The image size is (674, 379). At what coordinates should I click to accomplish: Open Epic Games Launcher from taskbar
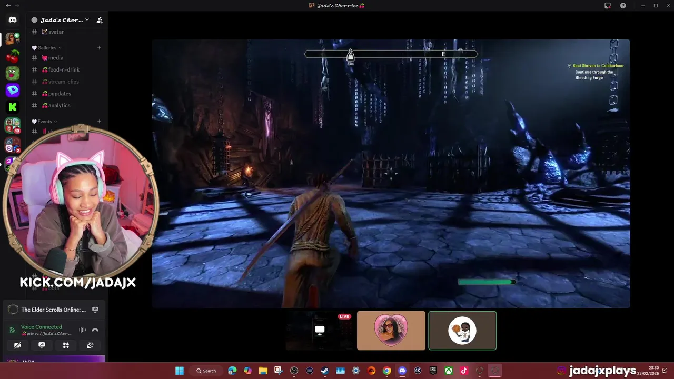(x=433, y=371)
